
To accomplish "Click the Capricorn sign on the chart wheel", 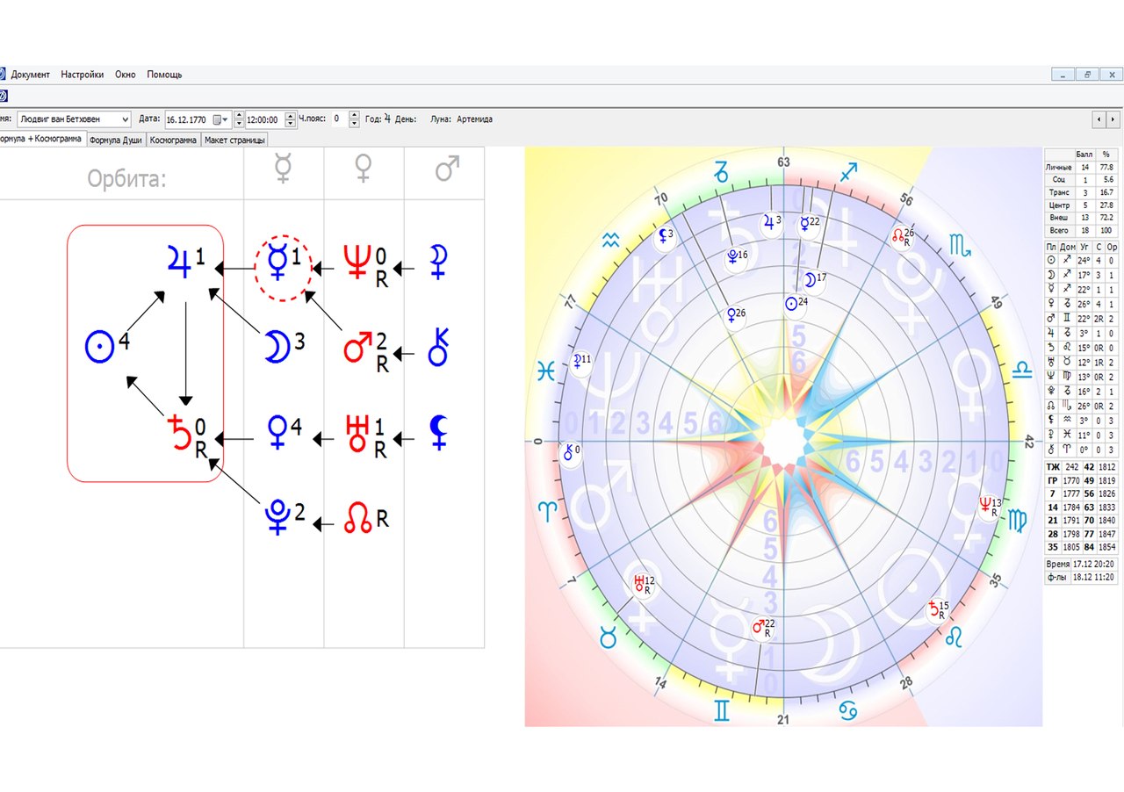I will pos(722,171).
